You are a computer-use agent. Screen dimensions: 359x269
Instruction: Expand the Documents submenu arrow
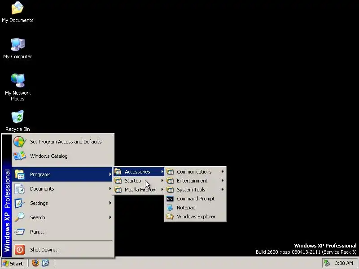click(110, 189)
